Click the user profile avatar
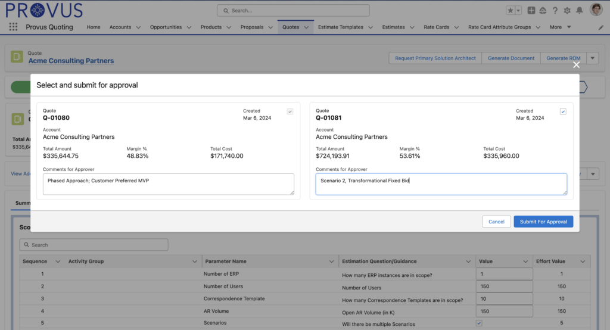610x330 pixels. pos(596,10)
